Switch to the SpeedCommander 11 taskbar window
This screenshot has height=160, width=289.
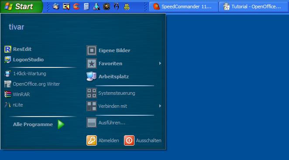(x=184, y=7)
